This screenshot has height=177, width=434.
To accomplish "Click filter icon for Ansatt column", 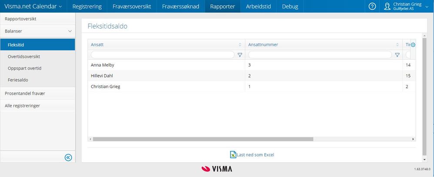I will click(240, 55).
